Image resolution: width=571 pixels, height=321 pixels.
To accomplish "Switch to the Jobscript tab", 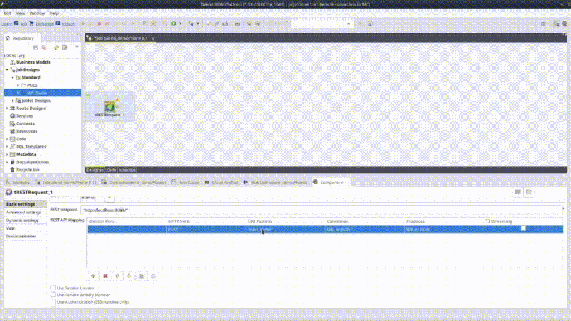I will click(127, 170).
